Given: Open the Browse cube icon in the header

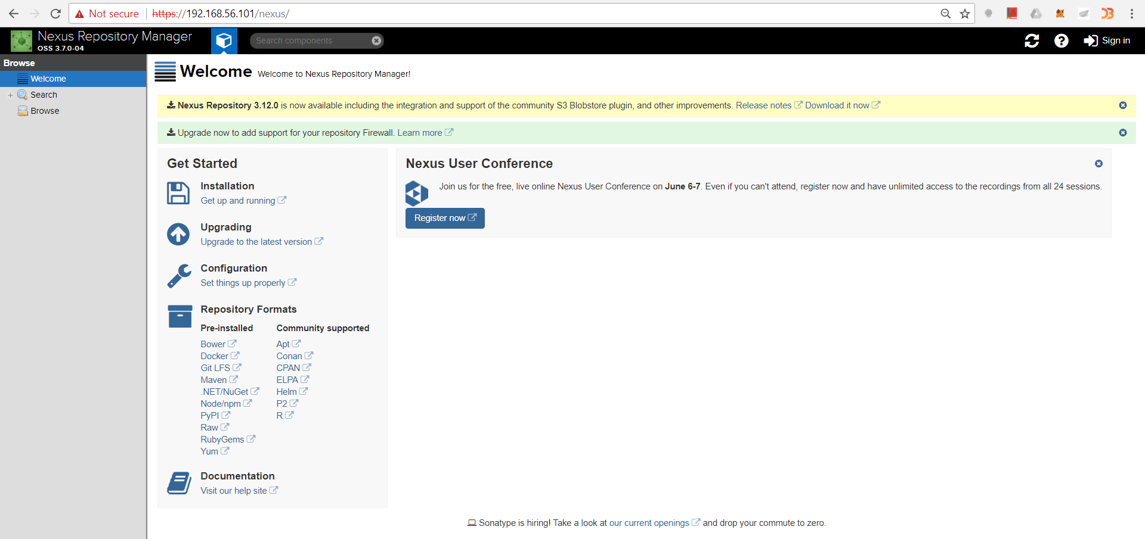Looking at the screenshot, I should (x=224, y=40).
